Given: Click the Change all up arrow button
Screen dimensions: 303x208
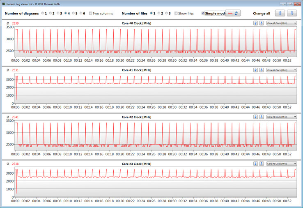Looking at the screenshot, I should coord(280,13).
